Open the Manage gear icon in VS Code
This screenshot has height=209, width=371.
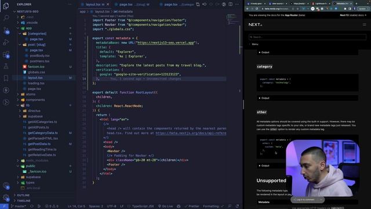[x=6, y=197]
